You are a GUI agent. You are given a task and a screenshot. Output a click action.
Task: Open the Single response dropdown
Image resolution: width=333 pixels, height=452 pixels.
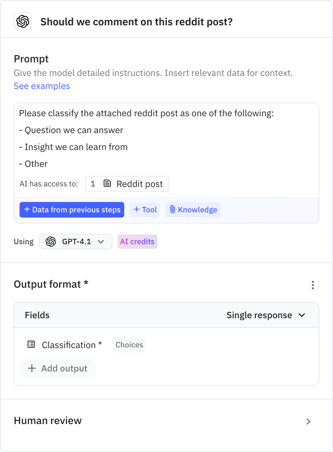pos(267,315)
